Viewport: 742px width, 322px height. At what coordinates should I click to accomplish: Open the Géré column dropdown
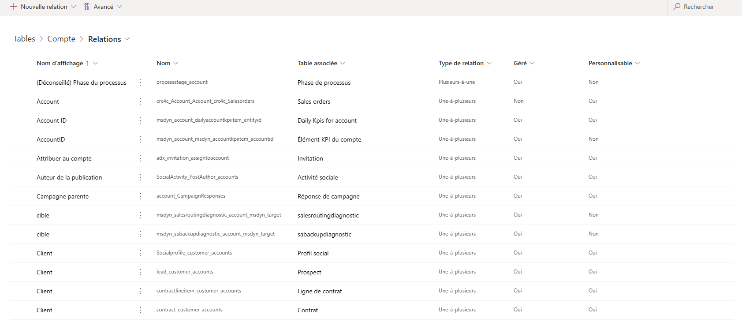pos(532,63)
